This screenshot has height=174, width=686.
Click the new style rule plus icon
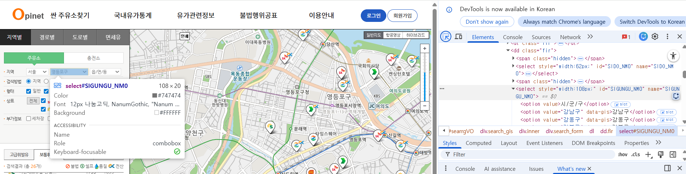pos(648,155)
